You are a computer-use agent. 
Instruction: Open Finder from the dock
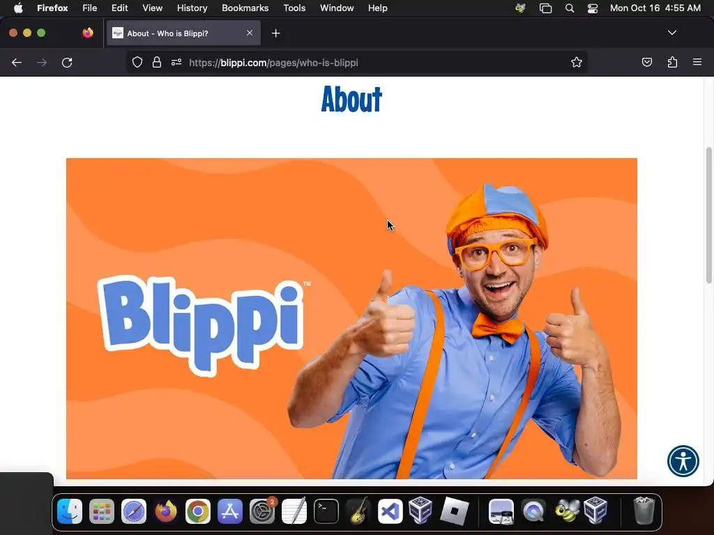pos(70,511)
